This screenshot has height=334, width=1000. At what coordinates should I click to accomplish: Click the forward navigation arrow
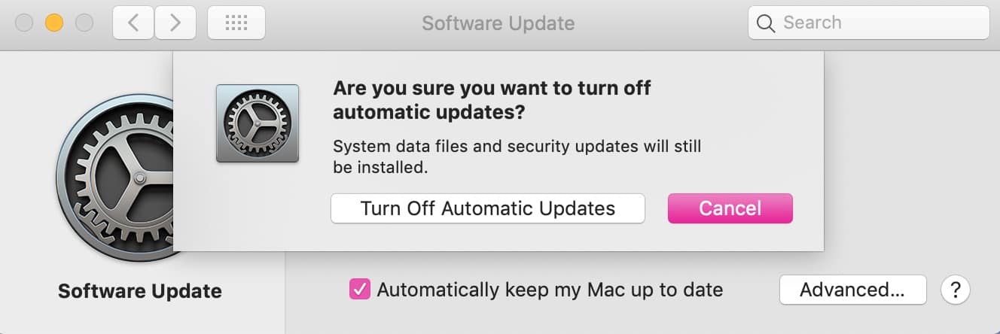pos(175,23)
